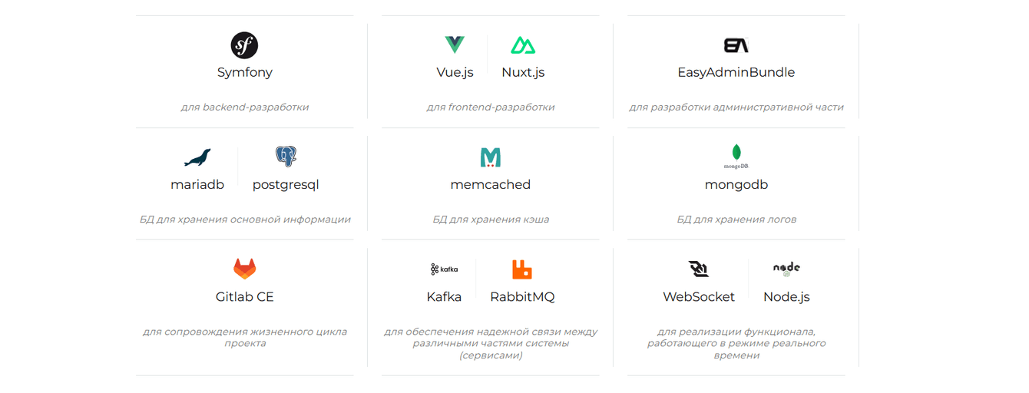Viewport: 1029px width, 393px height.
Task: Click the "БД для хранения кэша" caption
Action: pos(490,220)
